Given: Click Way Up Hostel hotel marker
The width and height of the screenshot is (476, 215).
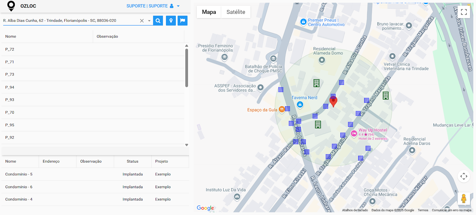Looking at the screenshot, I should tap(354, 134).
